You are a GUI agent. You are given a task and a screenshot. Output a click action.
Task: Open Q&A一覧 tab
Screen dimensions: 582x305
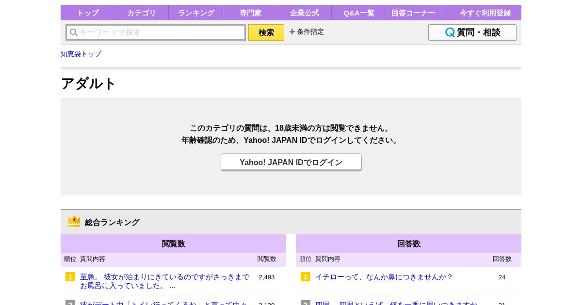(359, 13)
